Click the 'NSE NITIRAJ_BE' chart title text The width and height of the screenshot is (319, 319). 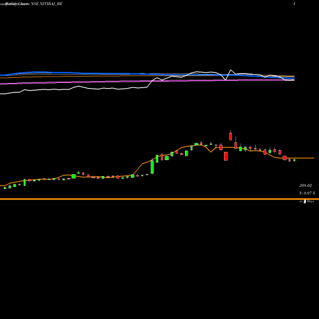tap(47, 4)
